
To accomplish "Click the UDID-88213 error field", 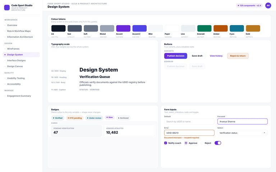I will coord(189,133).
